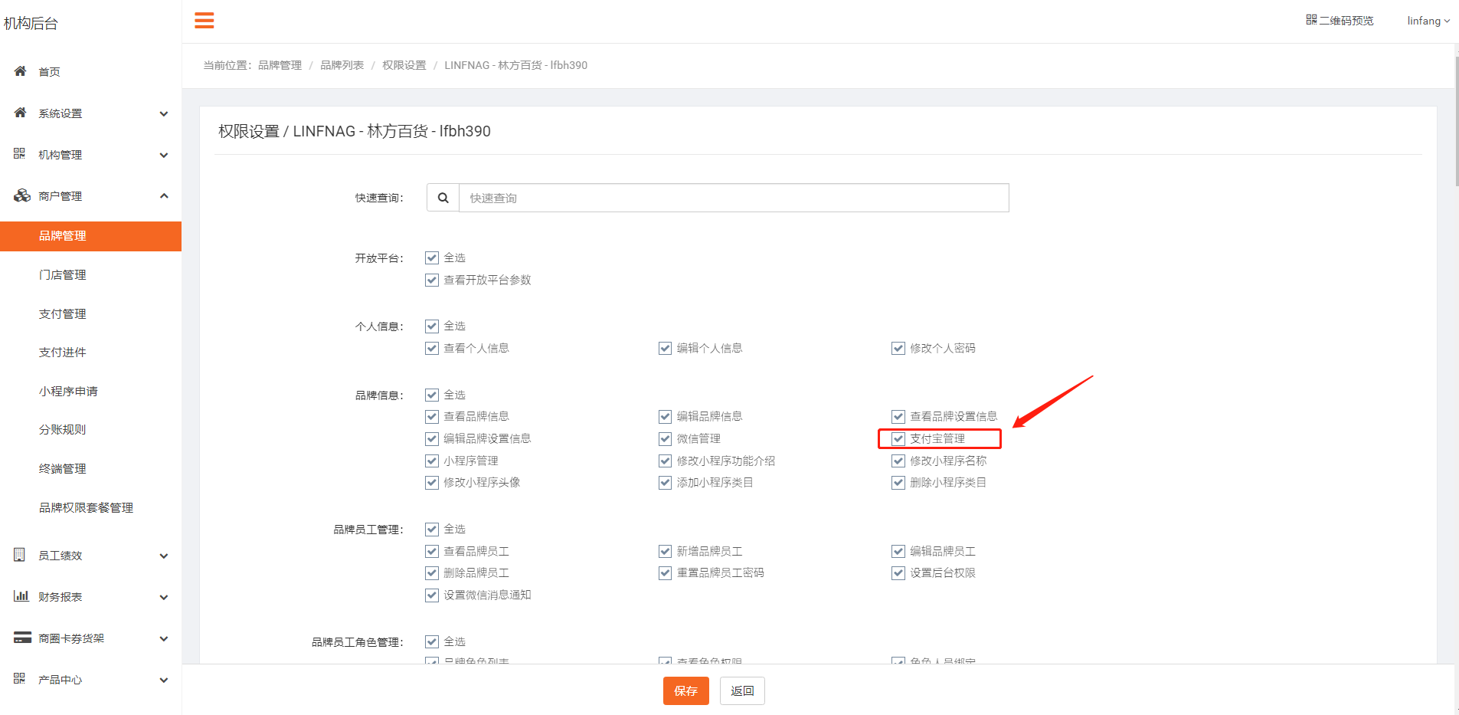
Task: Click the 财务报表 bar chart icon
Action: click(21, 596)
